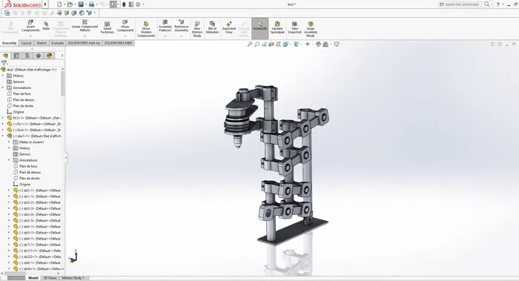
Task: Open the appearance color wheel in view toolbar
Action: click(318, 44)
